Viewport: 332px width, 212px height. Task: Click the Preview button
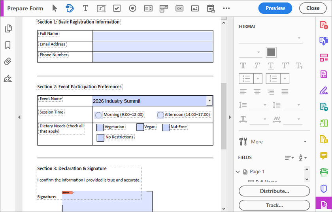[x=275, y=8]
